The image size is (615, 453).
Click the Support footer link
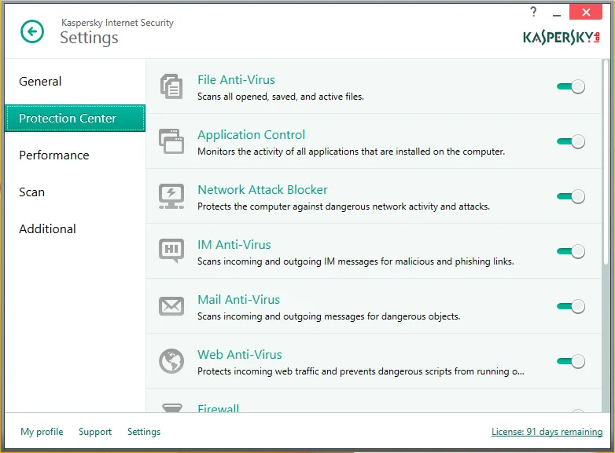click(x=95, y=432)
